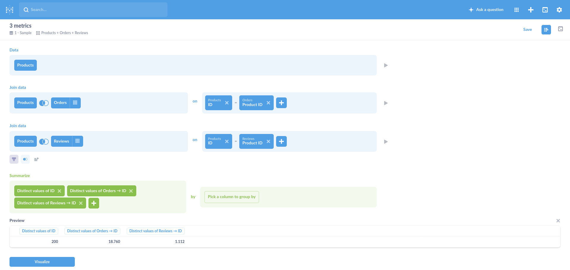Open the 1 - Sample database link
570x270 pixels.
[23, 33]
